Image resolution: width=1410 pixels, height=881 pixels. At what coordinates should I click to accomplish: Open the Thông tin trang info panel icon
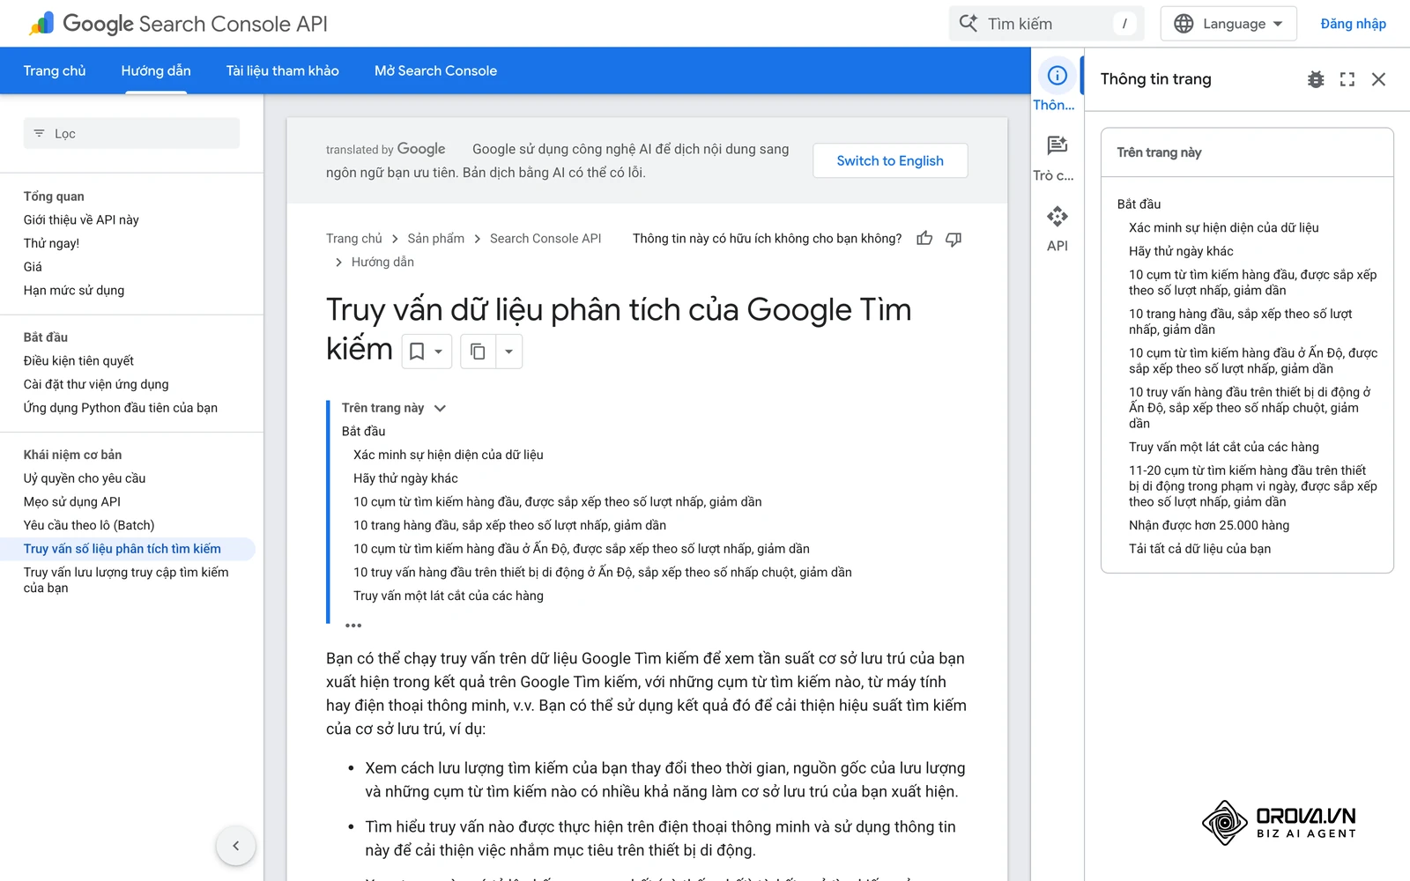tap(1057, 76)
